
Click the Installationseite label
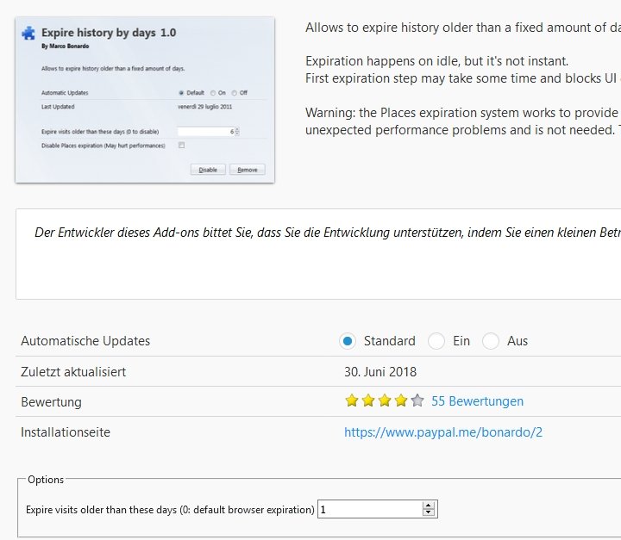[66, 432]
